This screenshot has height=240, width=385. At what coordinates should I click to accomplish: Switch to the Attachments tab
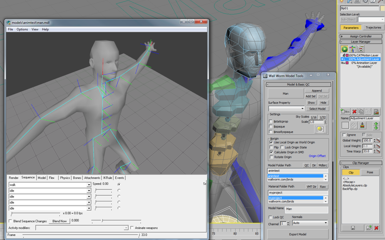pyautogui.click(x=92, y=178)
